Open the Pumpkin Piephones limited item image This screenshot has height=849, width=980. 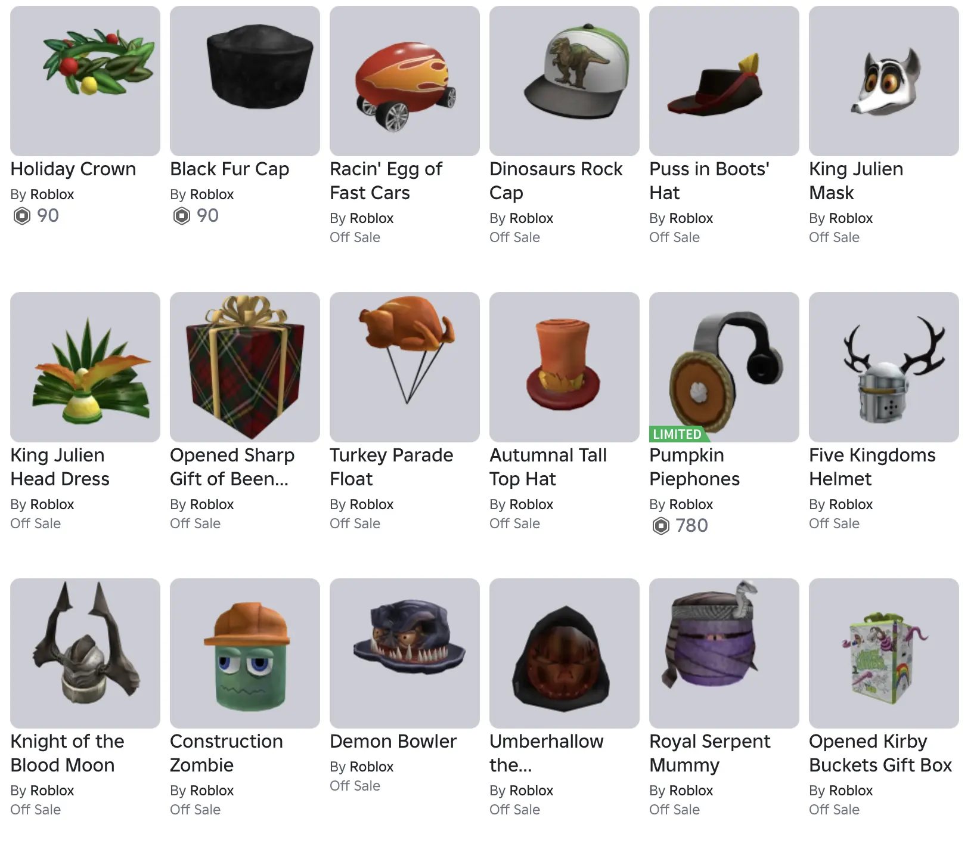tap(724, 367)
